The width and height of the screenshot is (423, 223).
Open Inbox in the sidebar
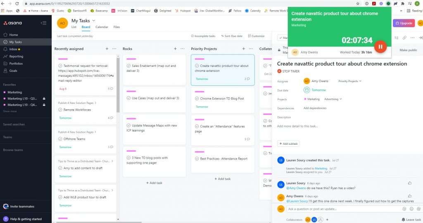(x=13, y=49)
